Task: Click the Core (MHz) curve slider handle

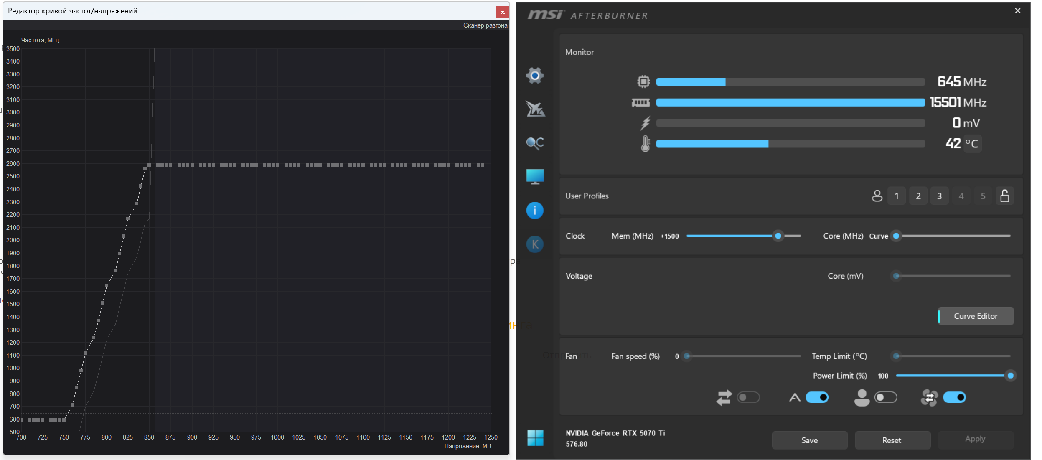Action: (x=896, y=236)
